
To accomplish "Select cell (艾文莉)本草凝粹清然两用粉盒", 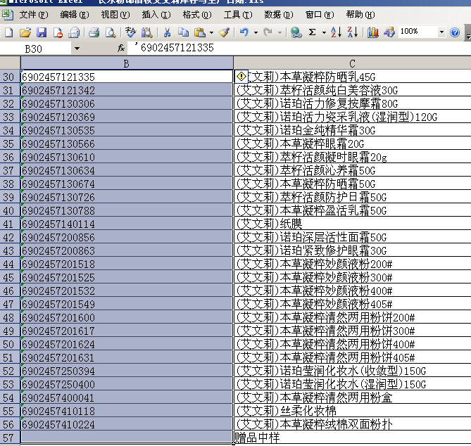I will [x=352, y=397].
